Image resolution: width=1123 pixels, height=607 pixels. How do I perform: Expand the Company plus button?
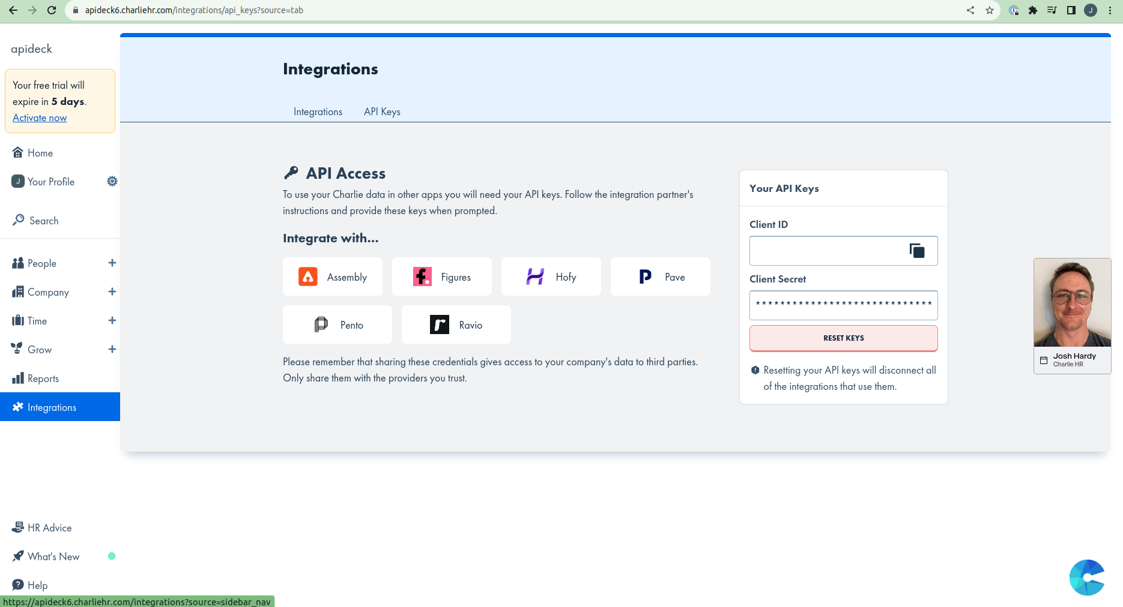pos(112,292)
